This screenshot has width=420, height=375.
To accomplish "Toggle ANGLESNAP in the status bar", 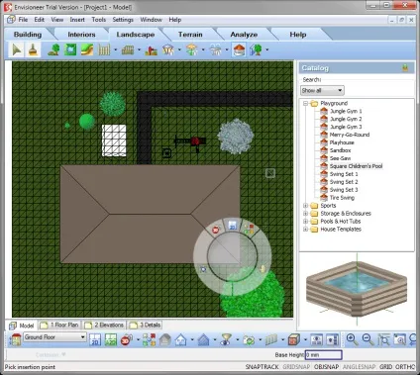I will pyautogui.click(x=360, y=367).
